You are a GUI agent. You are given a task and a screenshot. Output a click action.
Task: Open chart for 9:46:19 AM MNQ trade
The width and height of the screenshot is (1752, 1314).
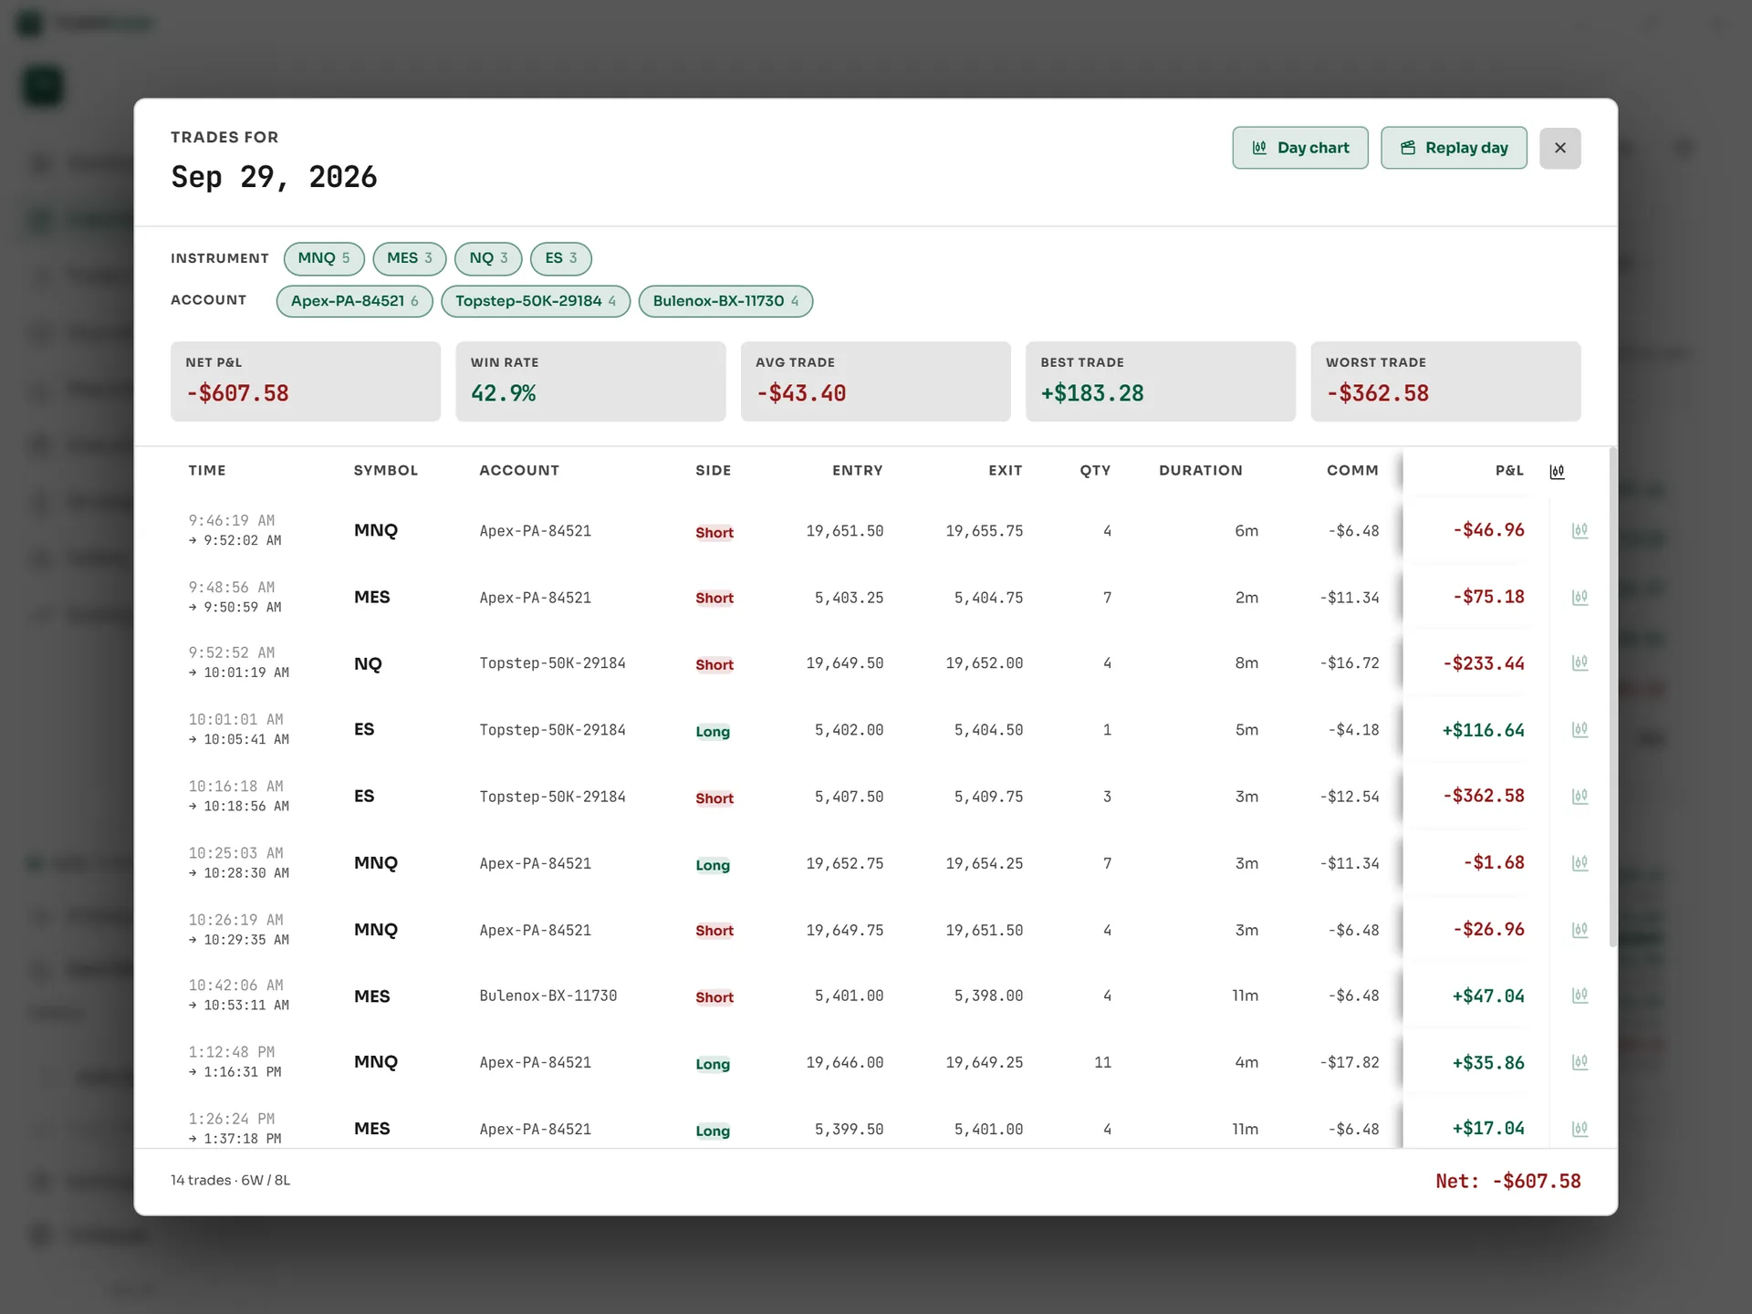[x=1580, y=530]
